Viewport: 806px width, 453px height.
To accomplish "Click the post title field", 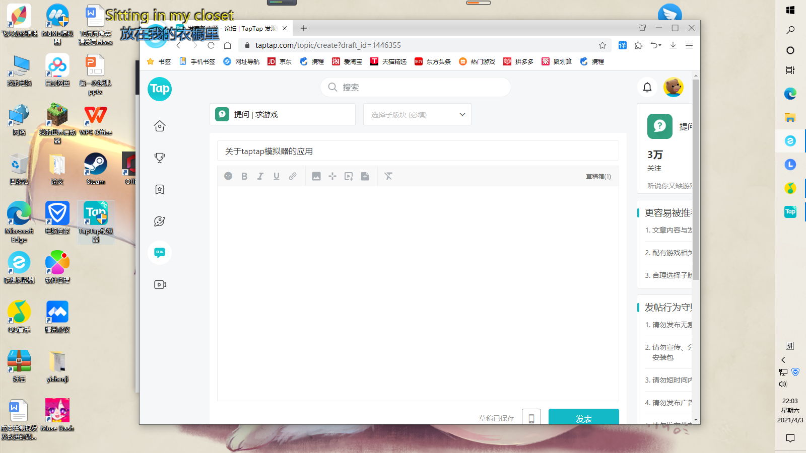I will (x=418, y=151).
